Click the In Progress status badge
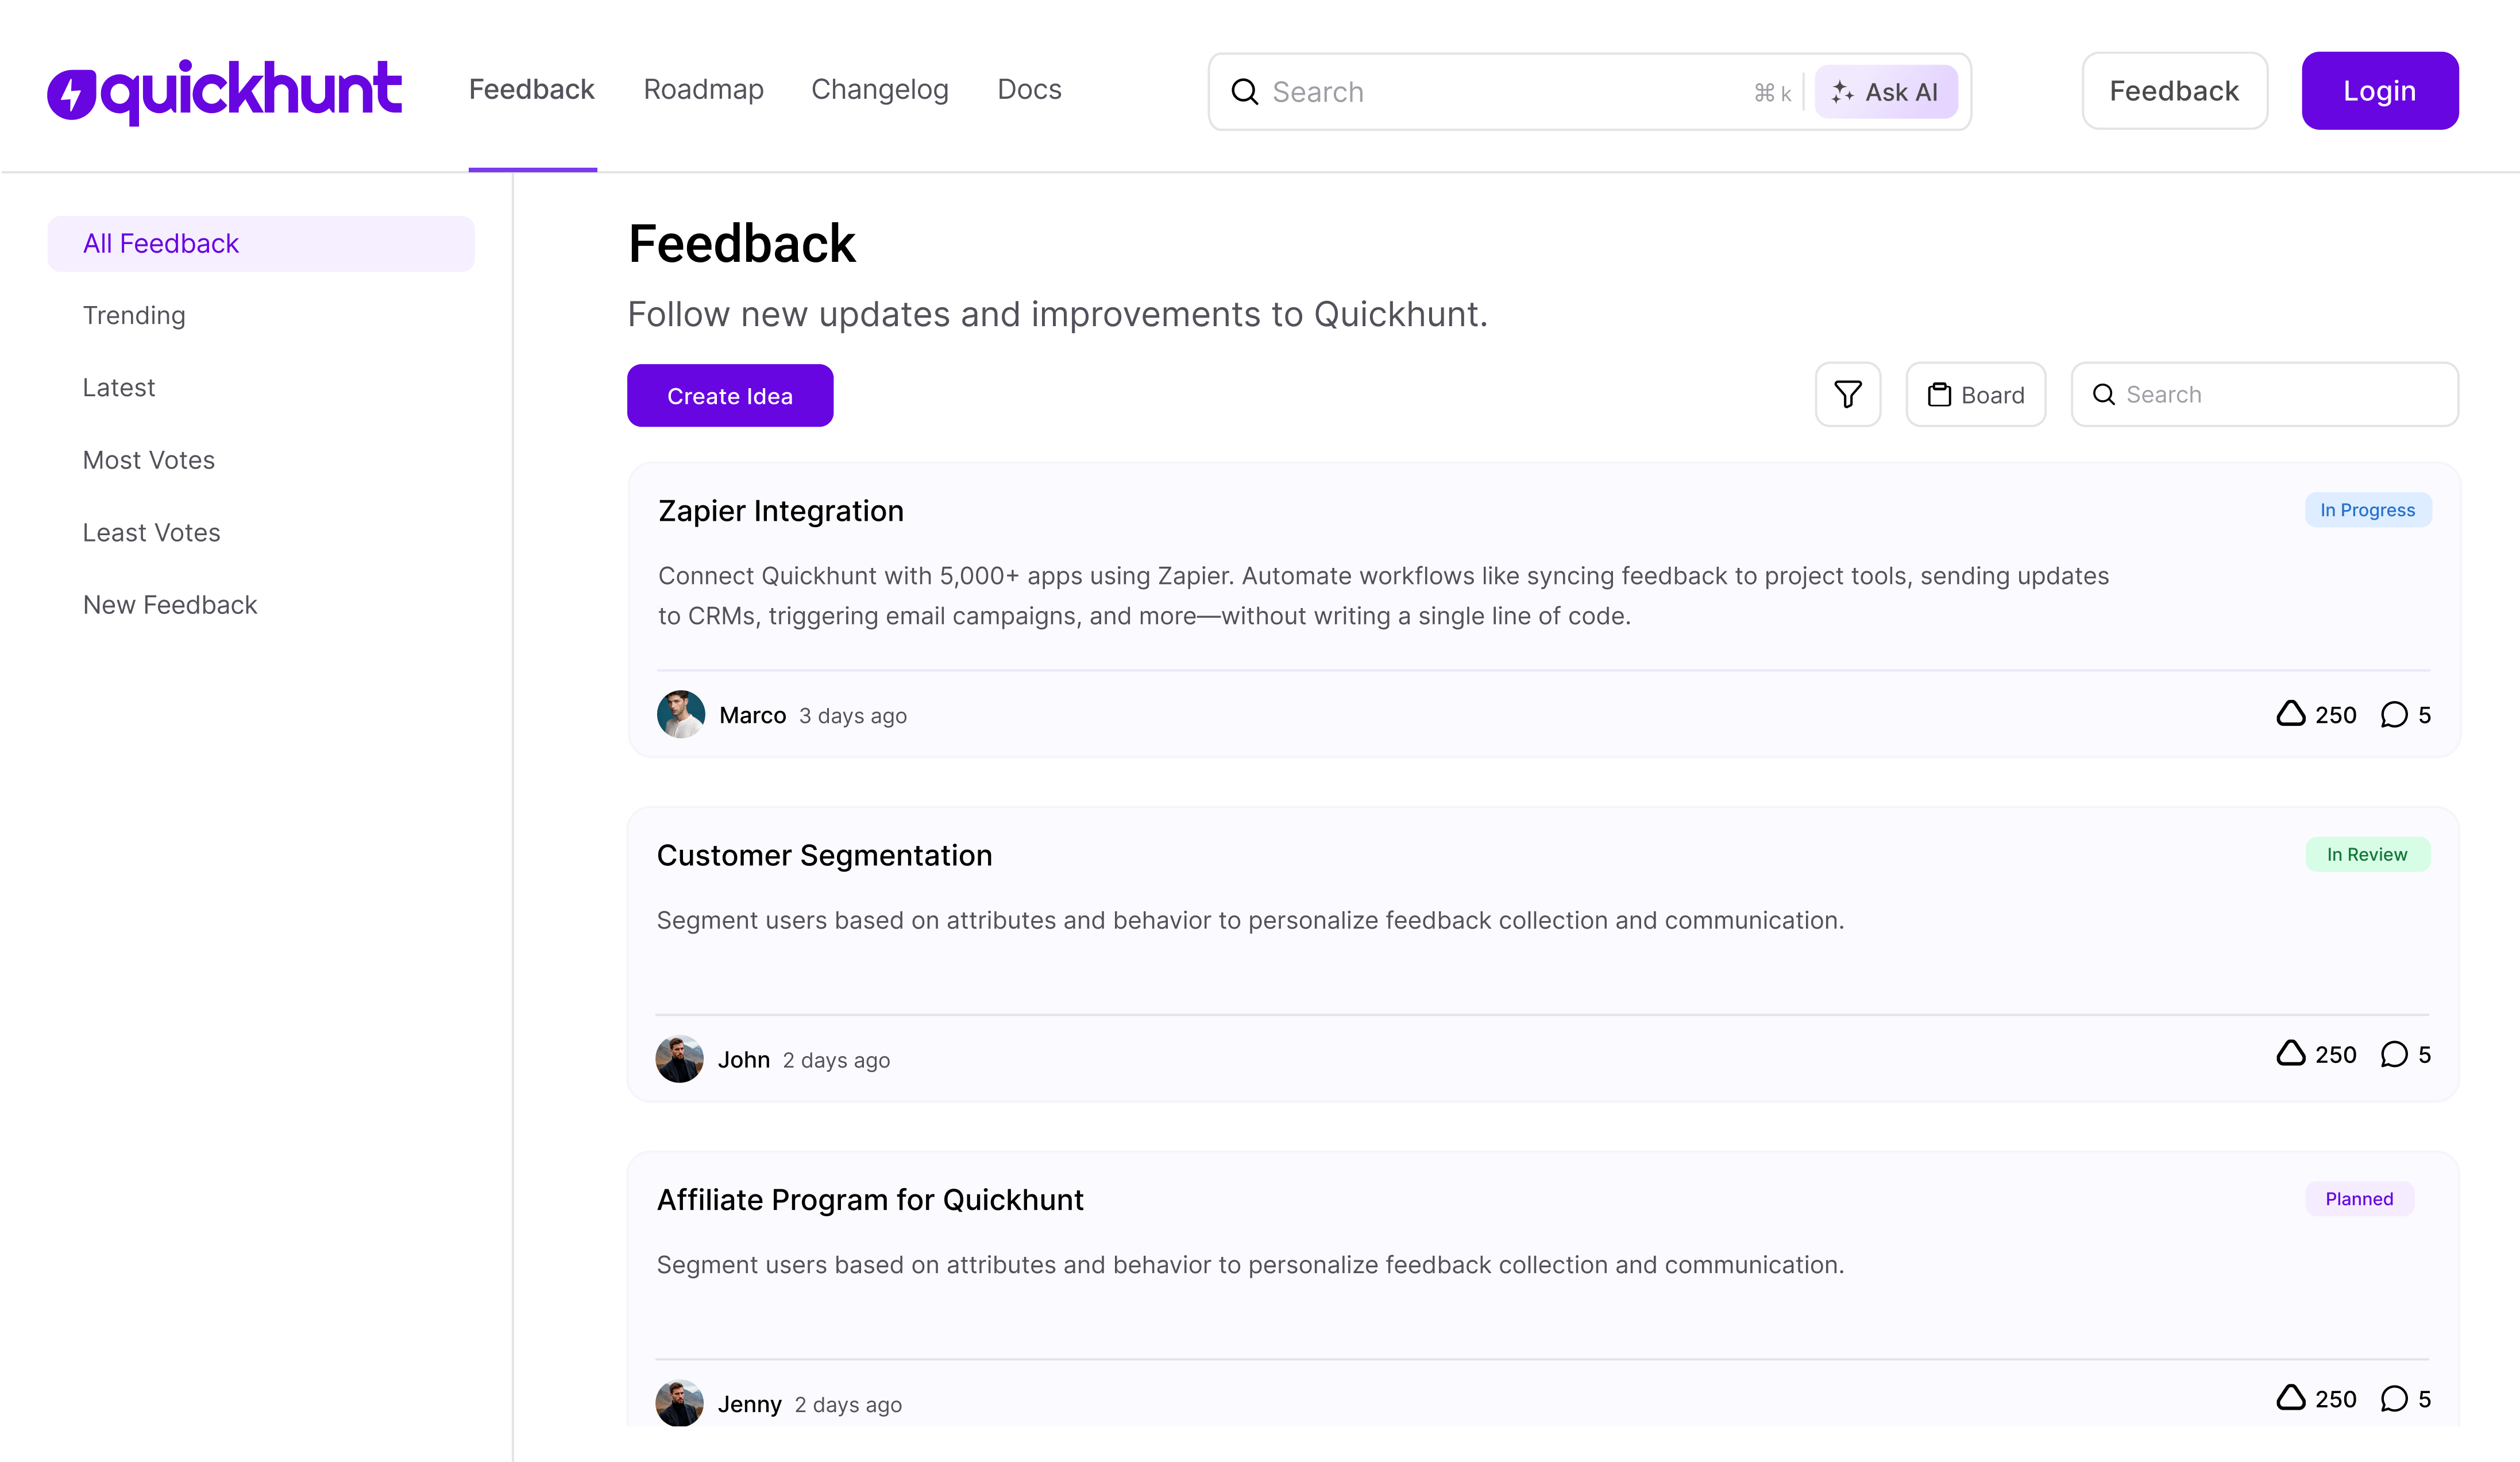Screen dimensions: 2520x1462 2368,510
